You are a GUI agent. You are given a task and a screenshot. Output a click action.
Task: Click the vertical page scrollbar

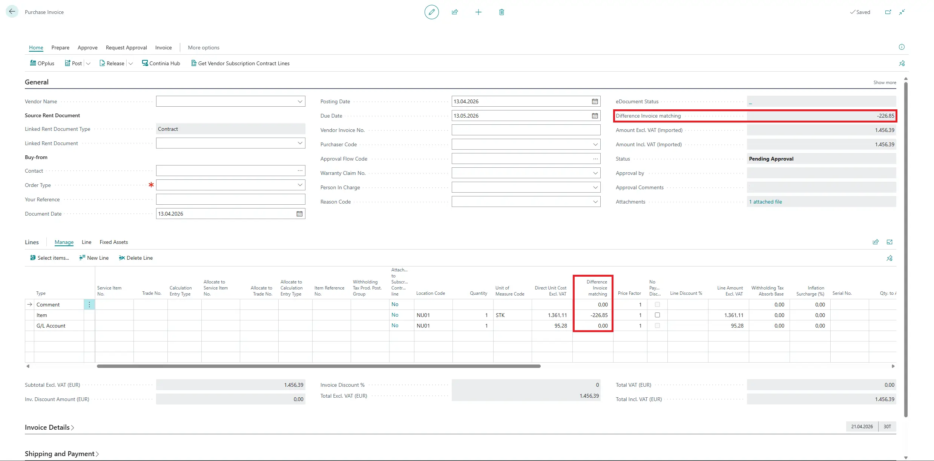point(906,249)
